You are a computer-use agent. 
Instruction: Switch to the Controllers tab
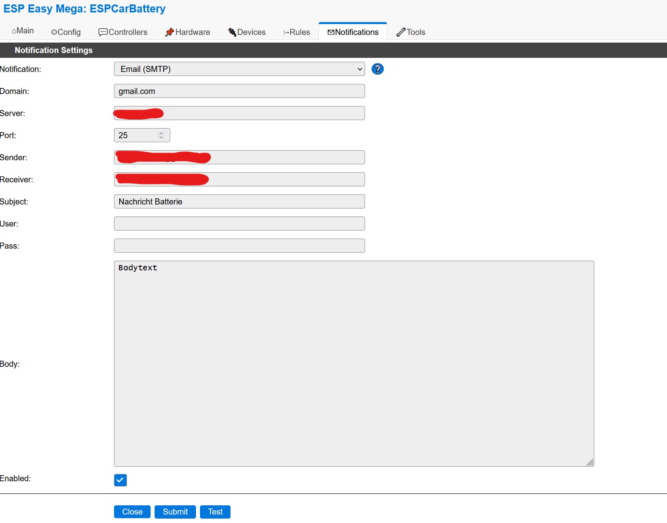point(123,32)
